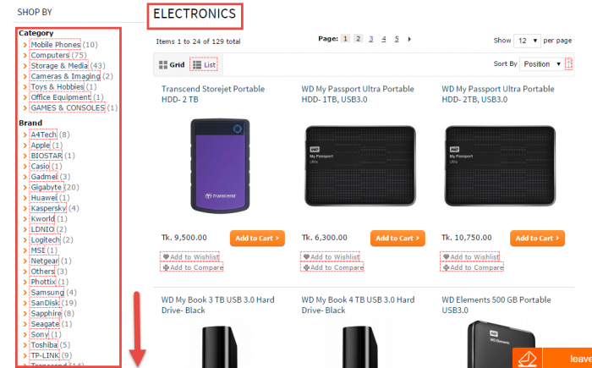Click the envelope icon in leave-message widget
This screenshot has width=592, height=368.
[x=526, y=359]
